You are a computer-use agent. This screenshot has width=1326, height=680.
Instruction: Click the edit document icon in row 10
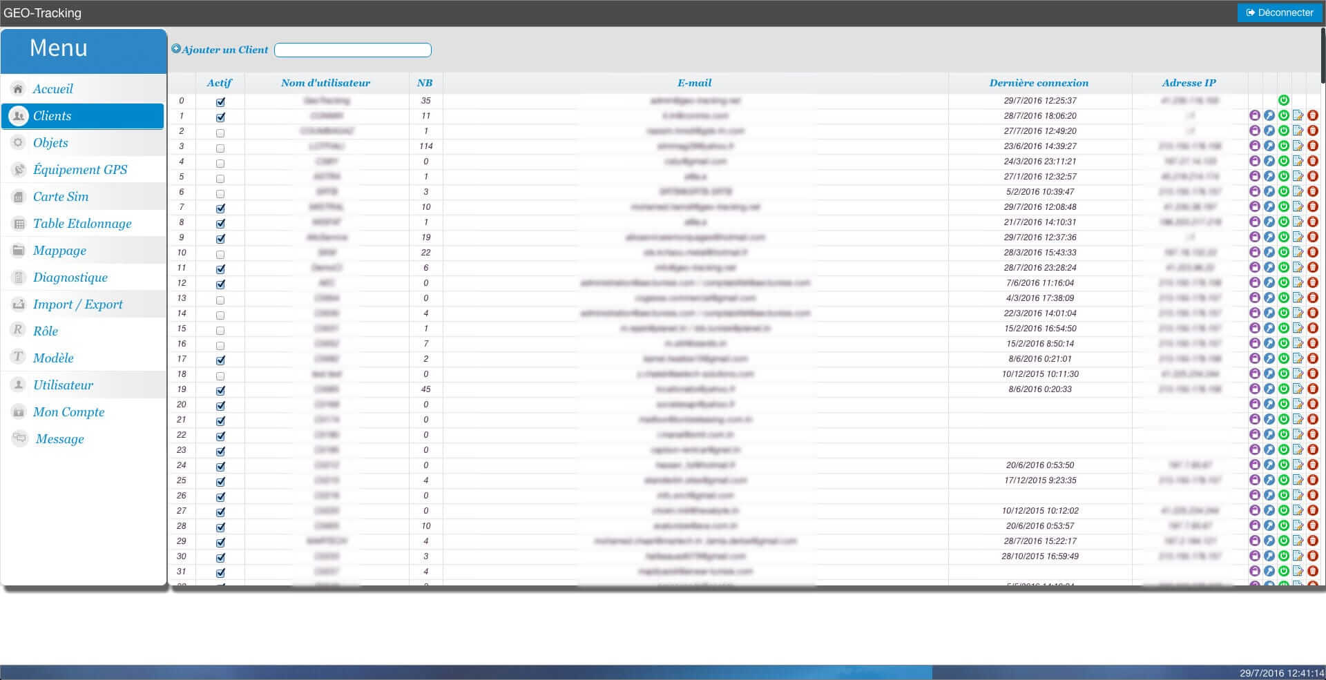click(x=1298, y=252)
